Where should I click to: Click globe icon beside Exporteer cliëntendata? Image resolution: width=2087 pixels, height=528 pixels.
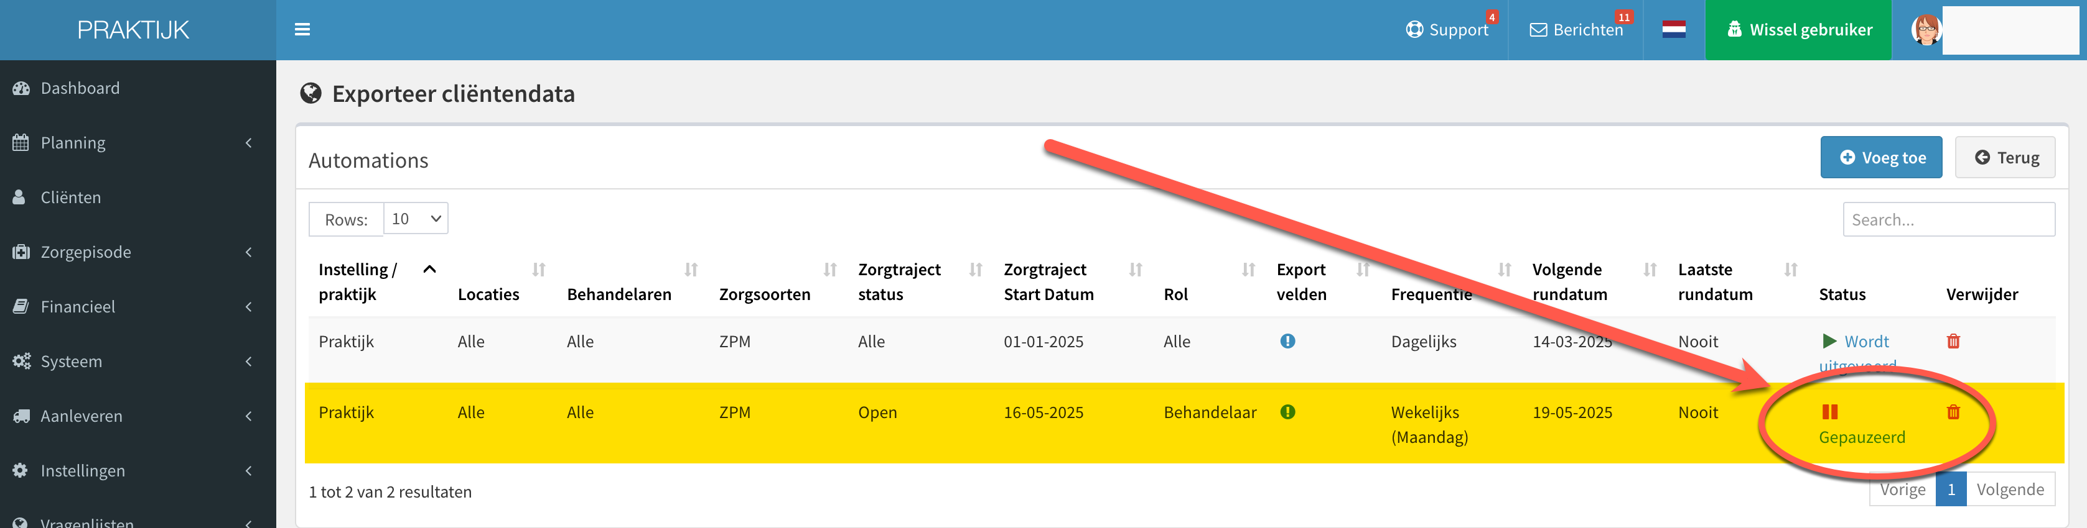coord(311,94)
